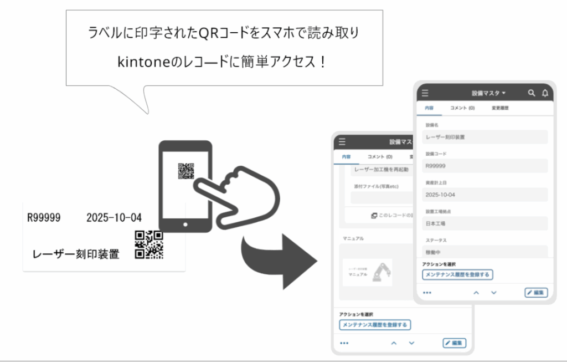This screenshot has width=567, height=362.
Task: Click the QR code on printed label
Action: coord(149,245)
